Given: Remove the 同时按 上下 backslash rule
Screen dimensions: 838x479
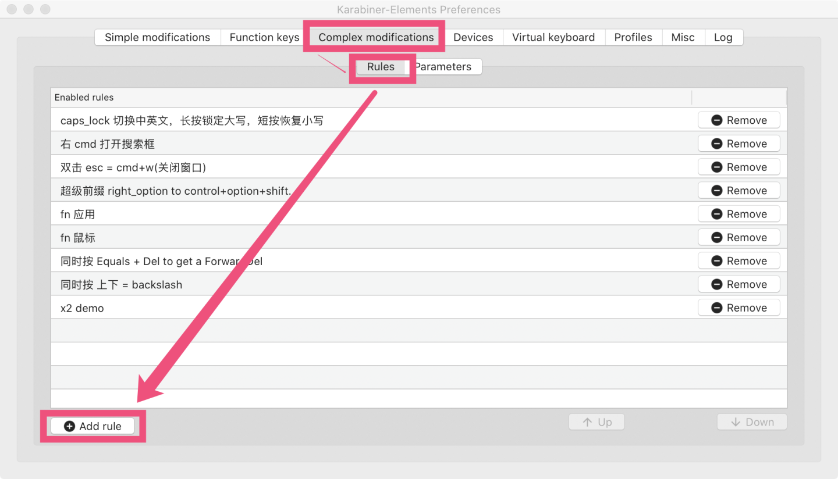Looking at the screenshot, I should point(738,284).
